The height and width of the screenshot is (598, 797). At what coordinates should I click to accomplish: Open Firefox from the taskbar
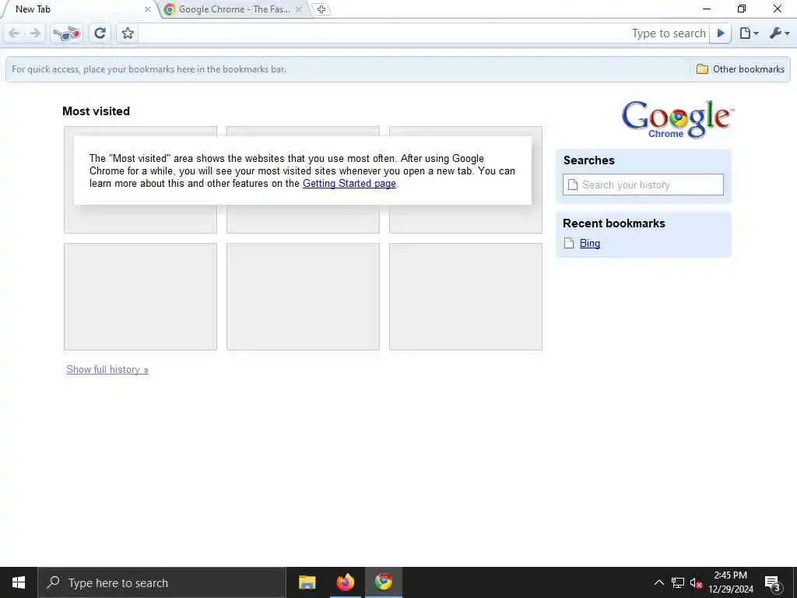click(x=345, y=582)
